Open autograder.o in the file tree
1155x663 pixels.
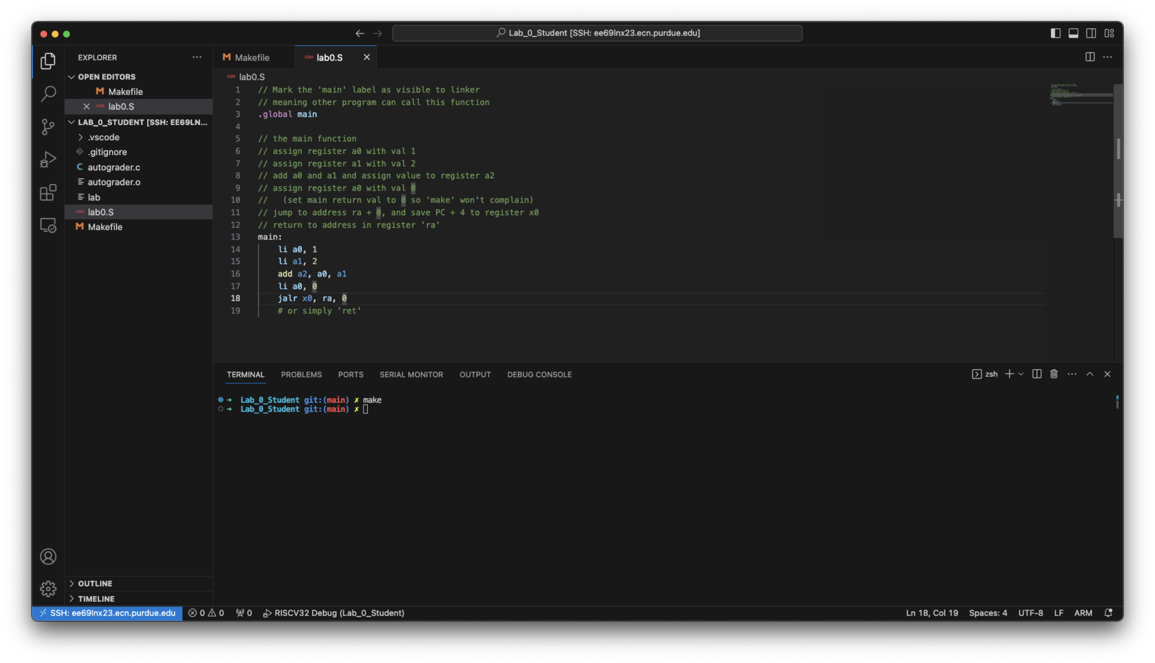138,182
